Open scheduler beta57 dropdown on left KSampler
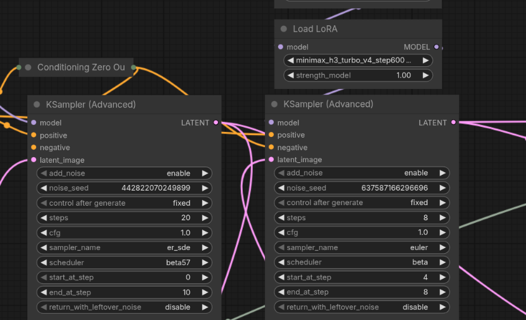This screenshot has height=320, width=526. 124,263
